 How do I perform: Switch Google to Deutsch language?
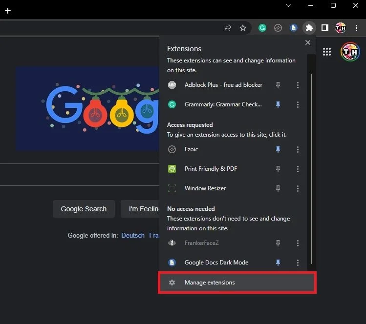(133, 235)
